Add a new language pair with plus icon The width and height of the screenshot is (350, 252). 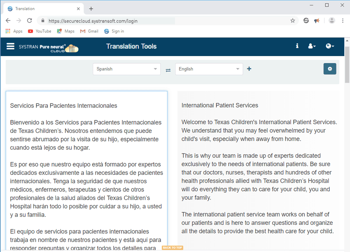[x=249, y=69]
